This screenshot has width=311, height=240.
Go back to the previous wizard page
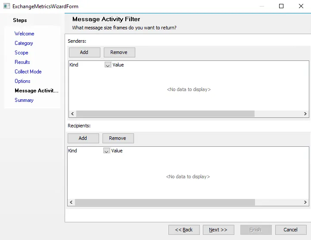184,230
